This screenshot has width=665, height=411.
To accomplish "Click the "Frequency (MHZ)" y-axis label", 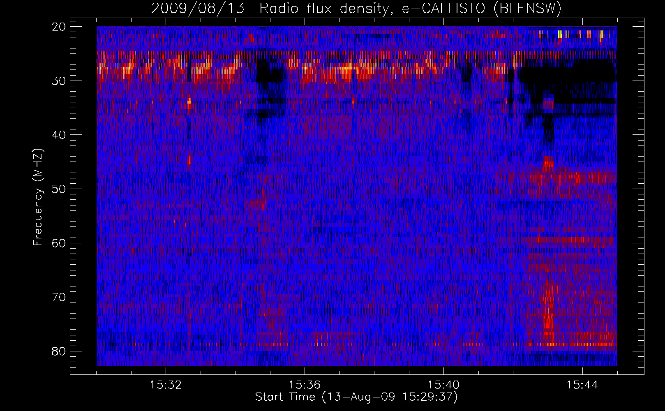I will point(38,197).
